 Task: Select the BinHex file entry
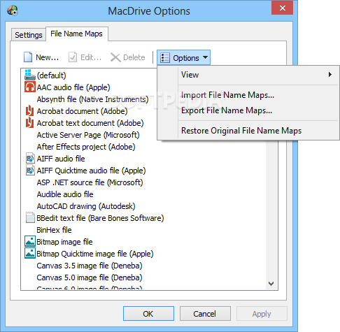[x=54, y=230]
